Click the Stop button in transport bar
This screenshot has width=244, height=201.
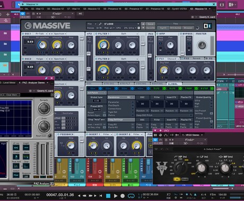click(108, 196)
